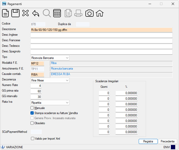Enable the Manuale checkbox
The image size is (179, 150).
coord(32,108)
